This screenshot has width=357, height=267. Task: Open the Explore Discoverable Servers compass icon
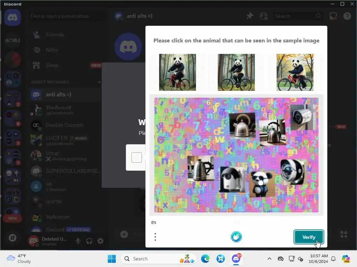point(13,238)
